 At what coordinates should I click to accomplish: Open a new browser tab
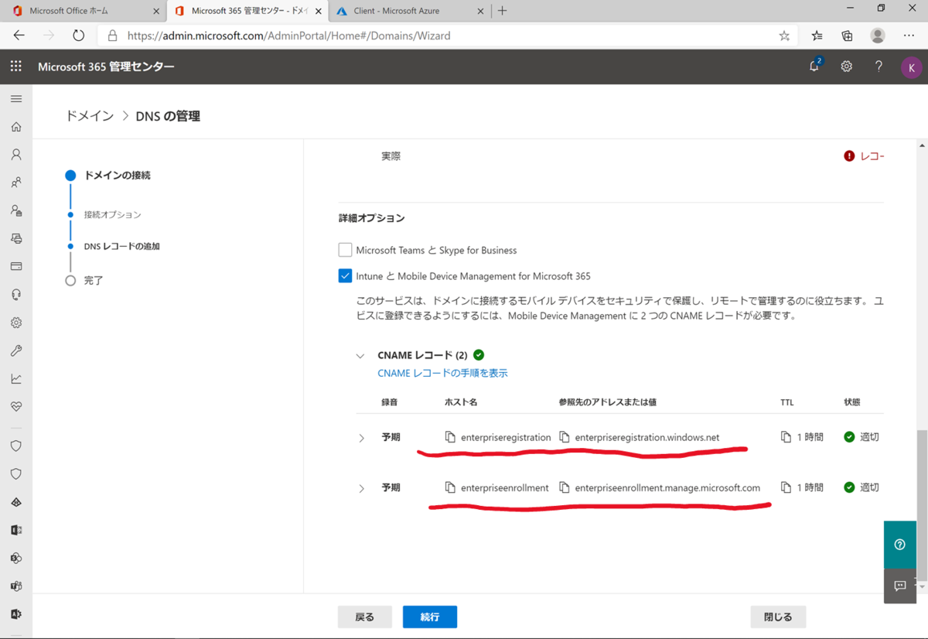[x=502, y=11]
